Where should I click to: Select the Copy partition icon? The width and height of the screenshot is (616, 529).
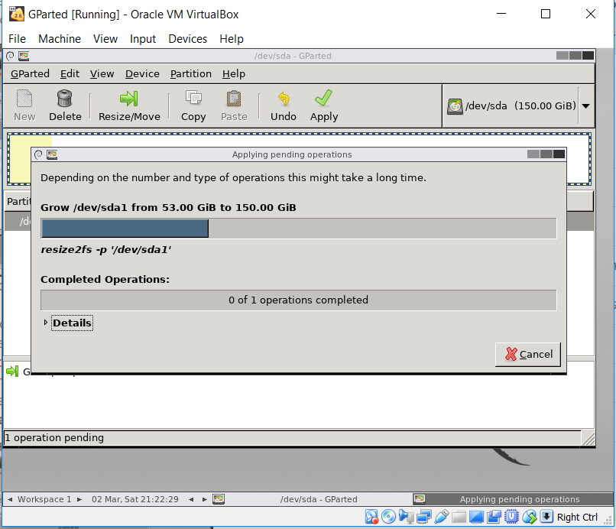[193, 105]
